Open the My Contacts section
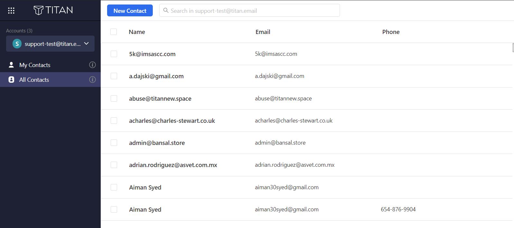 point(50,65)
